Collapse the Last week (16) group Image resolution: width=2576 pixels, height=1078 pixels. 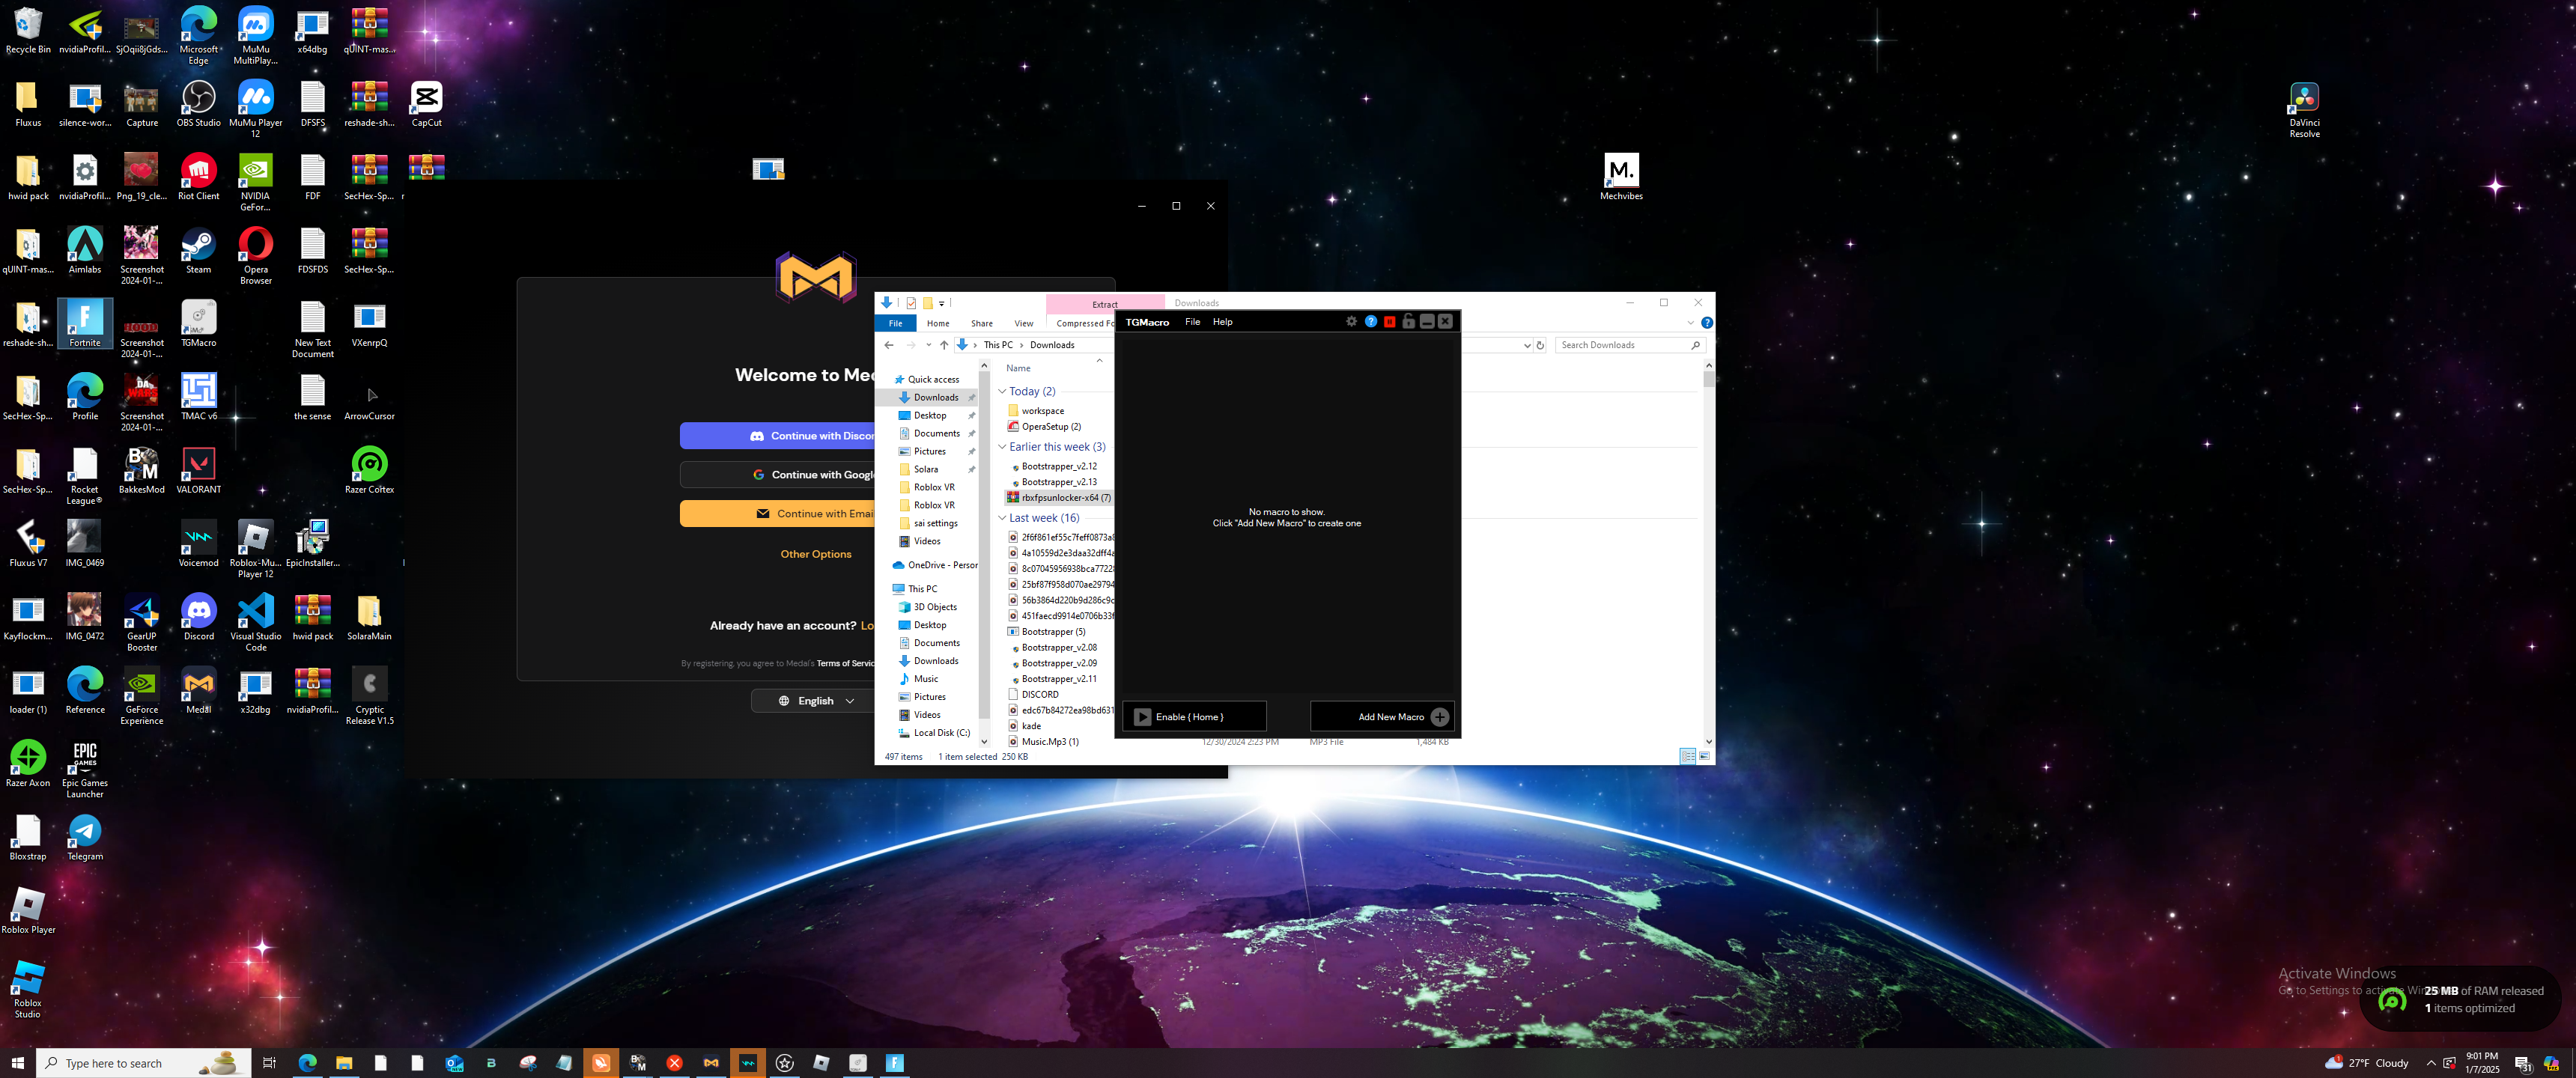coord(1002,518)
